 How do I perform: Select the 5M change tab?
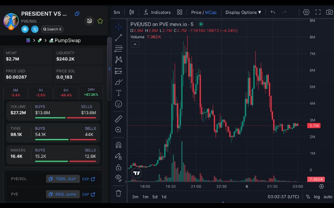(x=15, y=92)
